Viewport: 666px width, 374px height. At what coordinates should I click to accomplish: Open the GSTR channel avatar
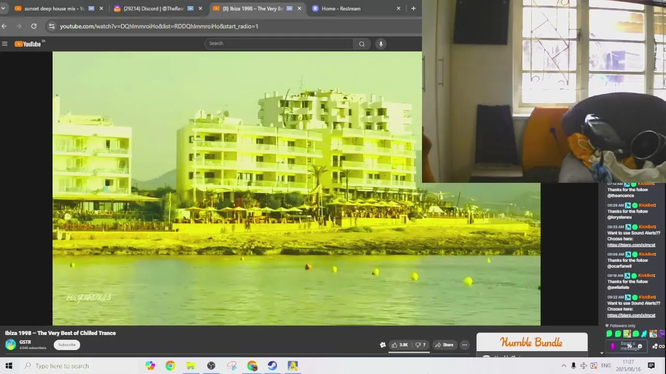pyautogui.click(x=10, y=344)
